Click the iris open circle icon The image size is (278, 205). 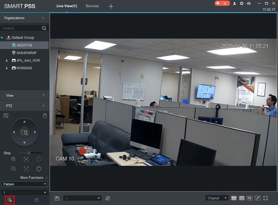pos(39,159)
